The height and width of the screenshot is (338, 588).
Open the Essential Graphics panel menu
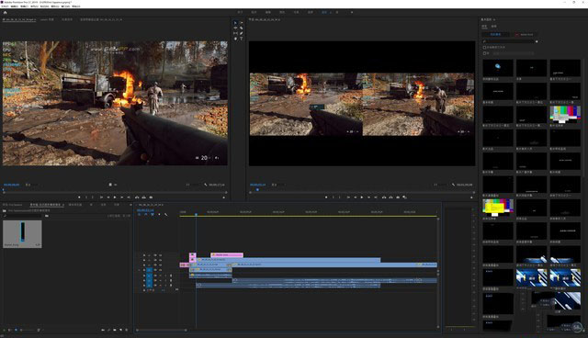494,19
